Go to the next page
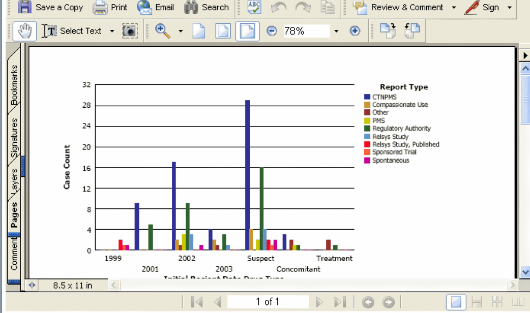This screenshot has width=530, height=313. 319,302
